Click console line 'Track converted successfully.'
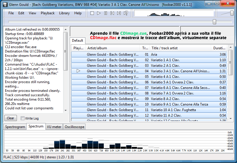The image size is (237, 163). tap(27, 95)
